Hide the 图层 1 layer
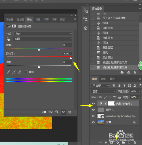This screenshot has width=142, height=145. 93,110
